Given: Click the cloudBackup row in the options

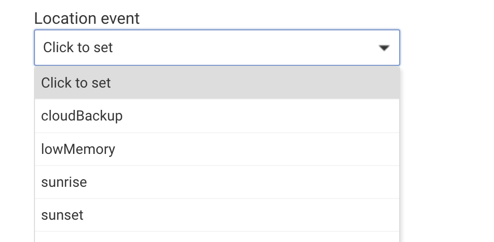Looking at the screenshot, I should coord(217,116).
